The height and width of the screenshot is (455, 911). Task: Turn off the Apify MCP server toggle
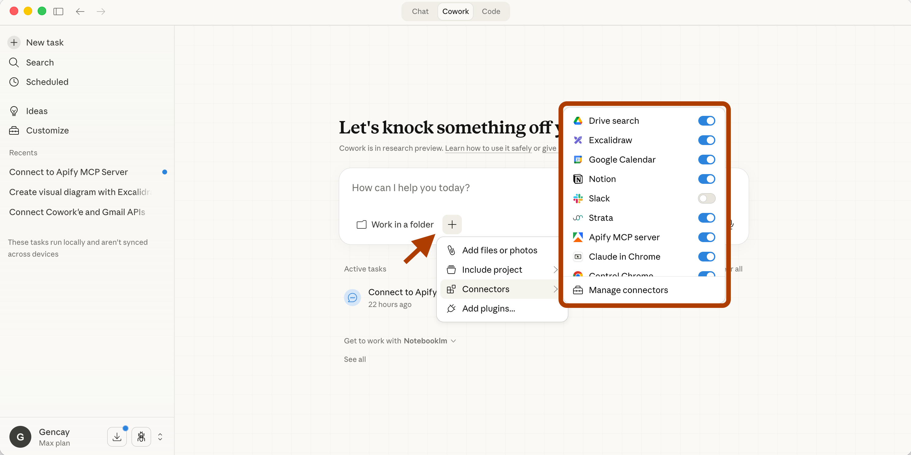tap(706, 237)
